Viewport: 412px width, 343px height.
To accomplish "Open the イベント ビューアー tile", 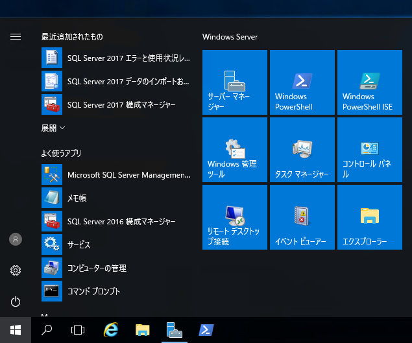I will pos(302,217).
